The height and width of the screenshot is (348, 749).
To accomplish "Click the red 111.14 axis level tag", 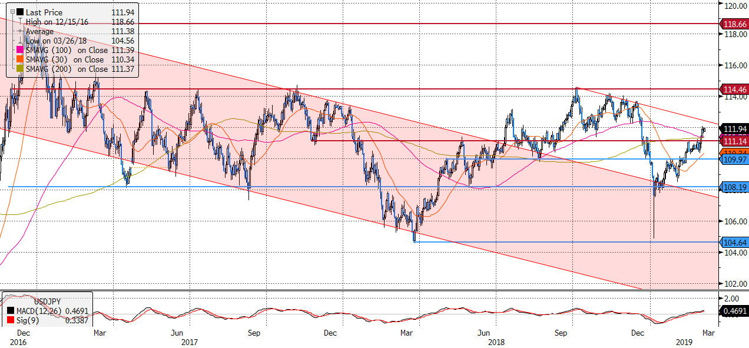I will click(735, 141).
